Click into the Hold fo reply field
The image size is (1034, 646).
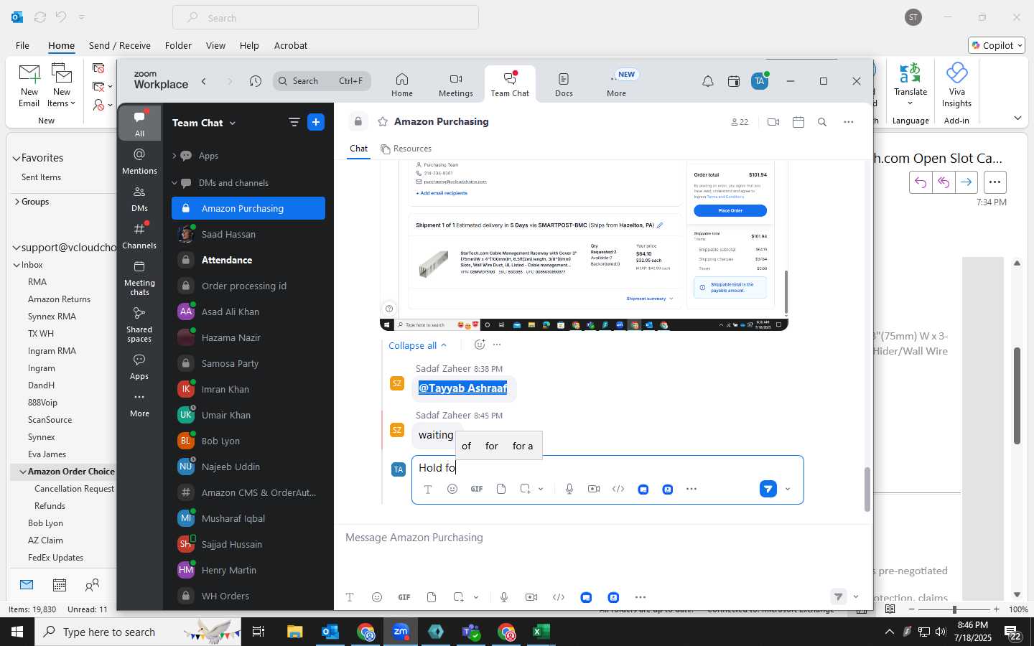pyautogui.click(x=607, y=468)
